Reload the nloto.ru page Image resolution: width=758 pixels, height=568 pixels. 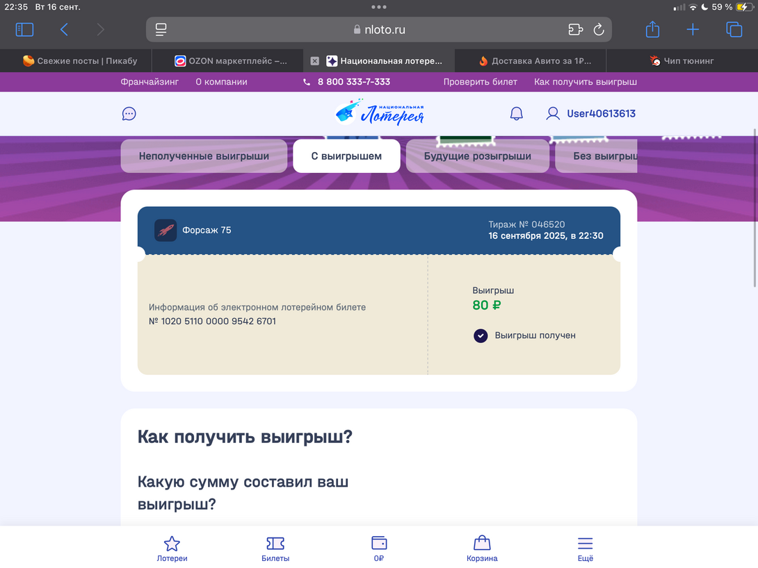(x=599, y=30)
